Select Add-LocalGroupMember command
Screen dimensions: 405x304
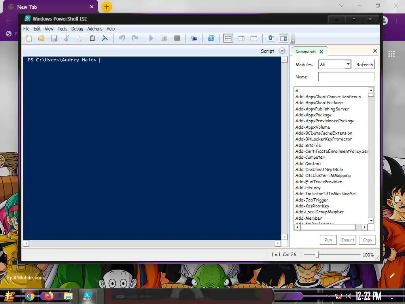(x=320, y=212)
